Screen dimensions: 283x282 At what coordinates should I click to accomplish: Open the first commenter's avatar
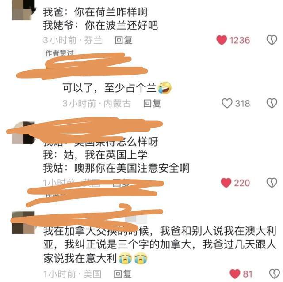pos(23,10)
